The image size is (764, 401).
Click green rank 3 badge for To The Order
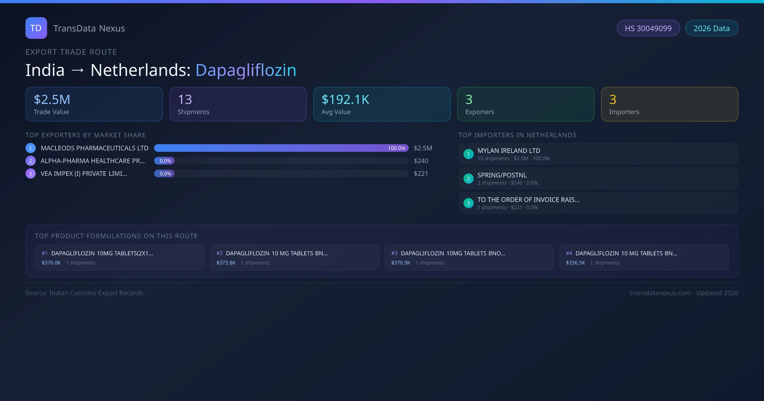point(468,203)
